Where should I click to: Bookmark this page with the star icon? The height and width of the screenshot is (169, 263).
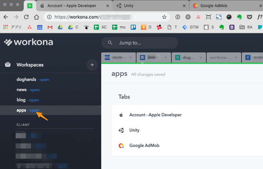(x=164, y=17)
